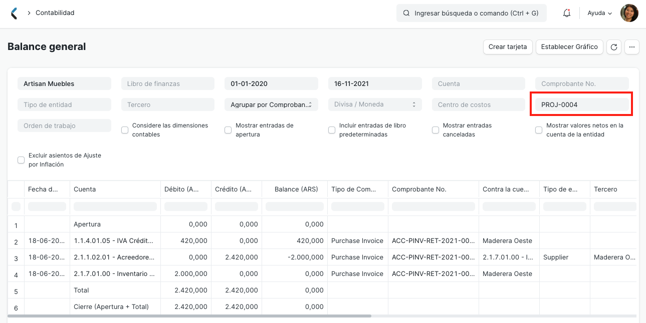The width and height of the screenshot is (646, 323).
Task: Click the Cuenta column header
Action: pyautogui.click(x=115, y=189)
